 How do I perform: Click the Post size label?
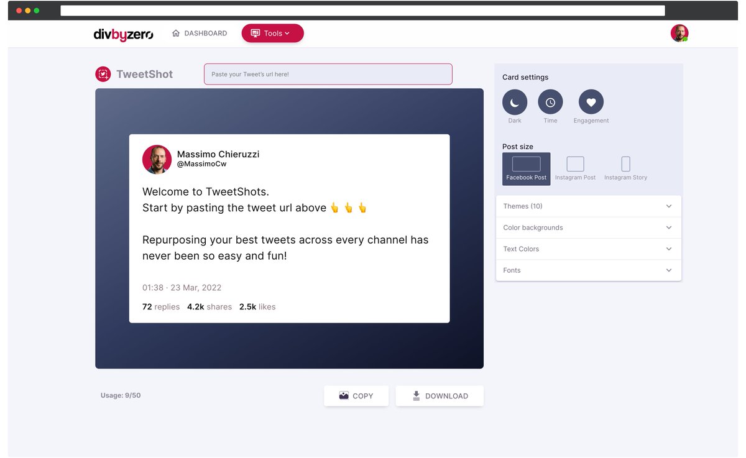(x=518, y=147)
